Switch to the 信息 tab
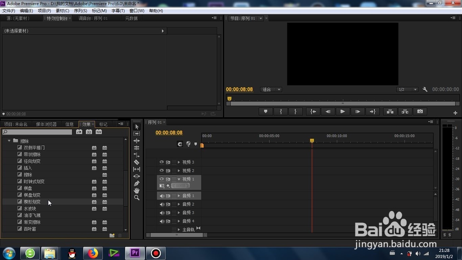 (x=70, y=124)
